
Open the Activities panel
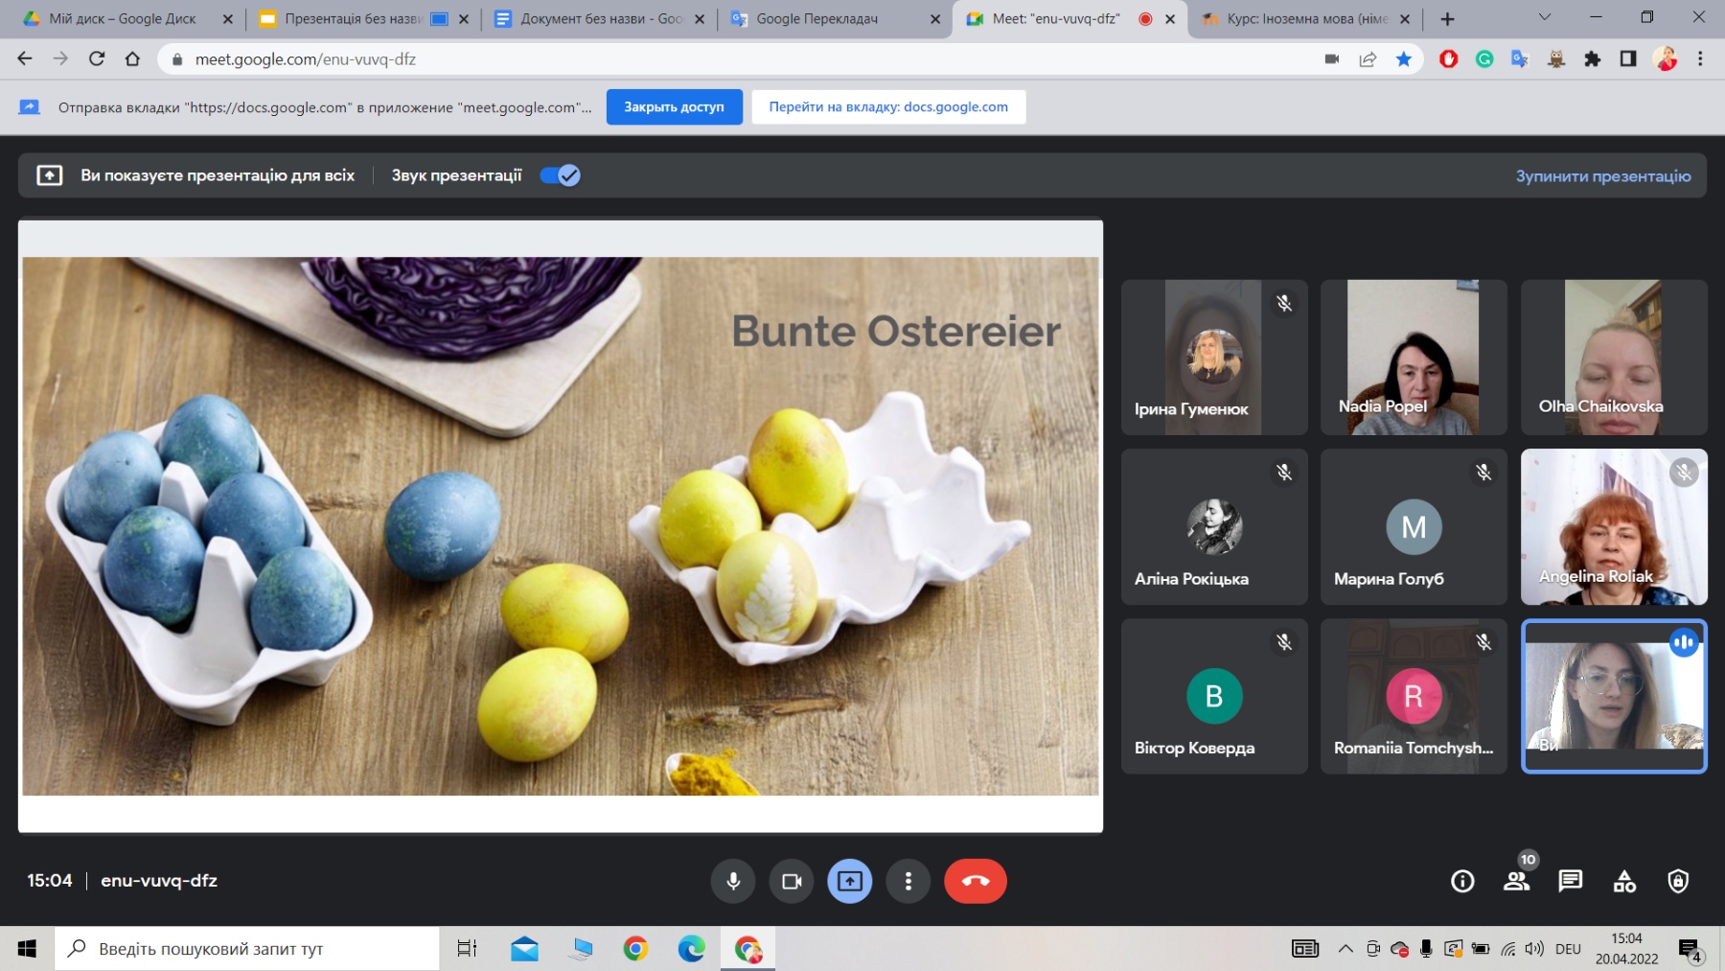coord(1624,881)
